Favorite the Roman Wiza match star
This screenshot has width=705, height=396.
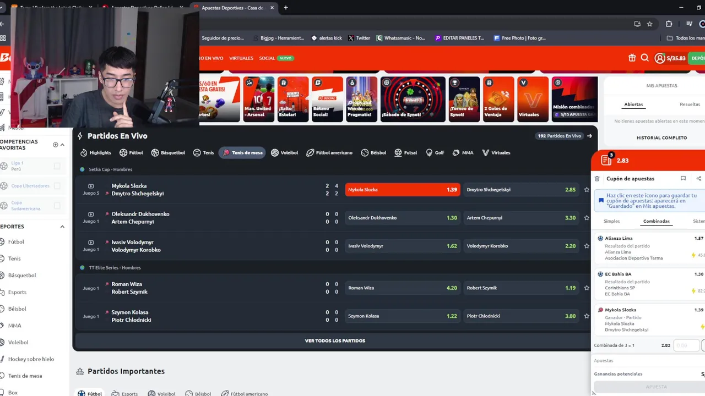click(586, 288)
